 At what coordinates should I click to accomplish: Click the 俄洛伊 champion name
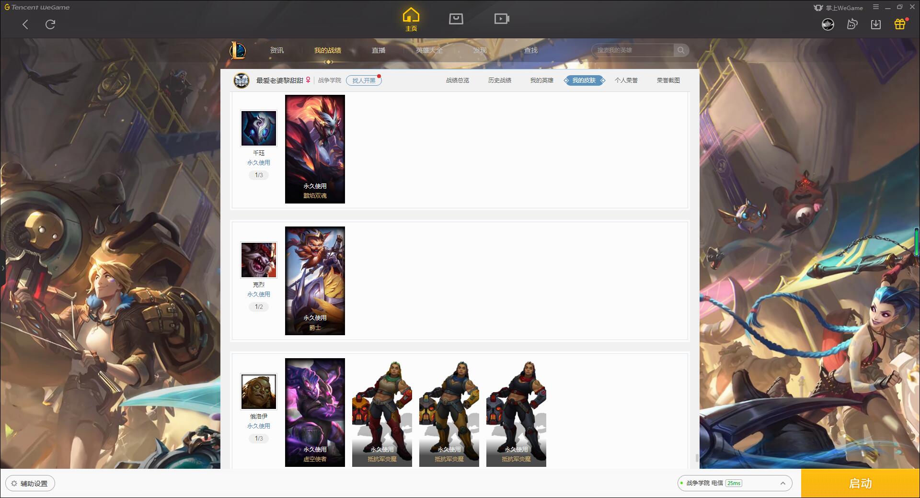259,417
